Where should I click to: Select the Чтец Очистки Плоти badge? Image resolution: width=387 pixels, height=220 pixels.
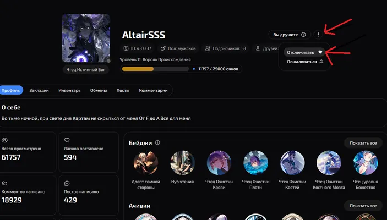tap(255, 163)
